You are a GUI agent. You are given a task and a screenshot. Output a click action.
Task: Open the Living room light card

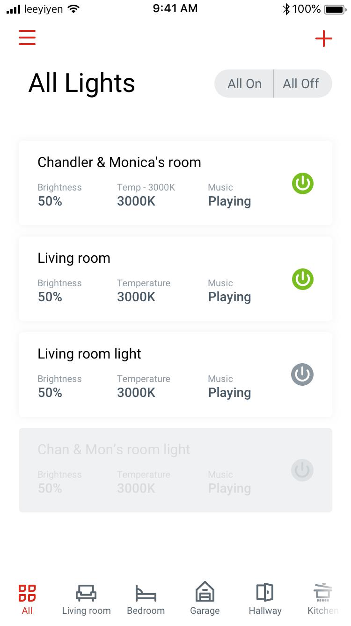pyautogui.click(x=140, y=354)
